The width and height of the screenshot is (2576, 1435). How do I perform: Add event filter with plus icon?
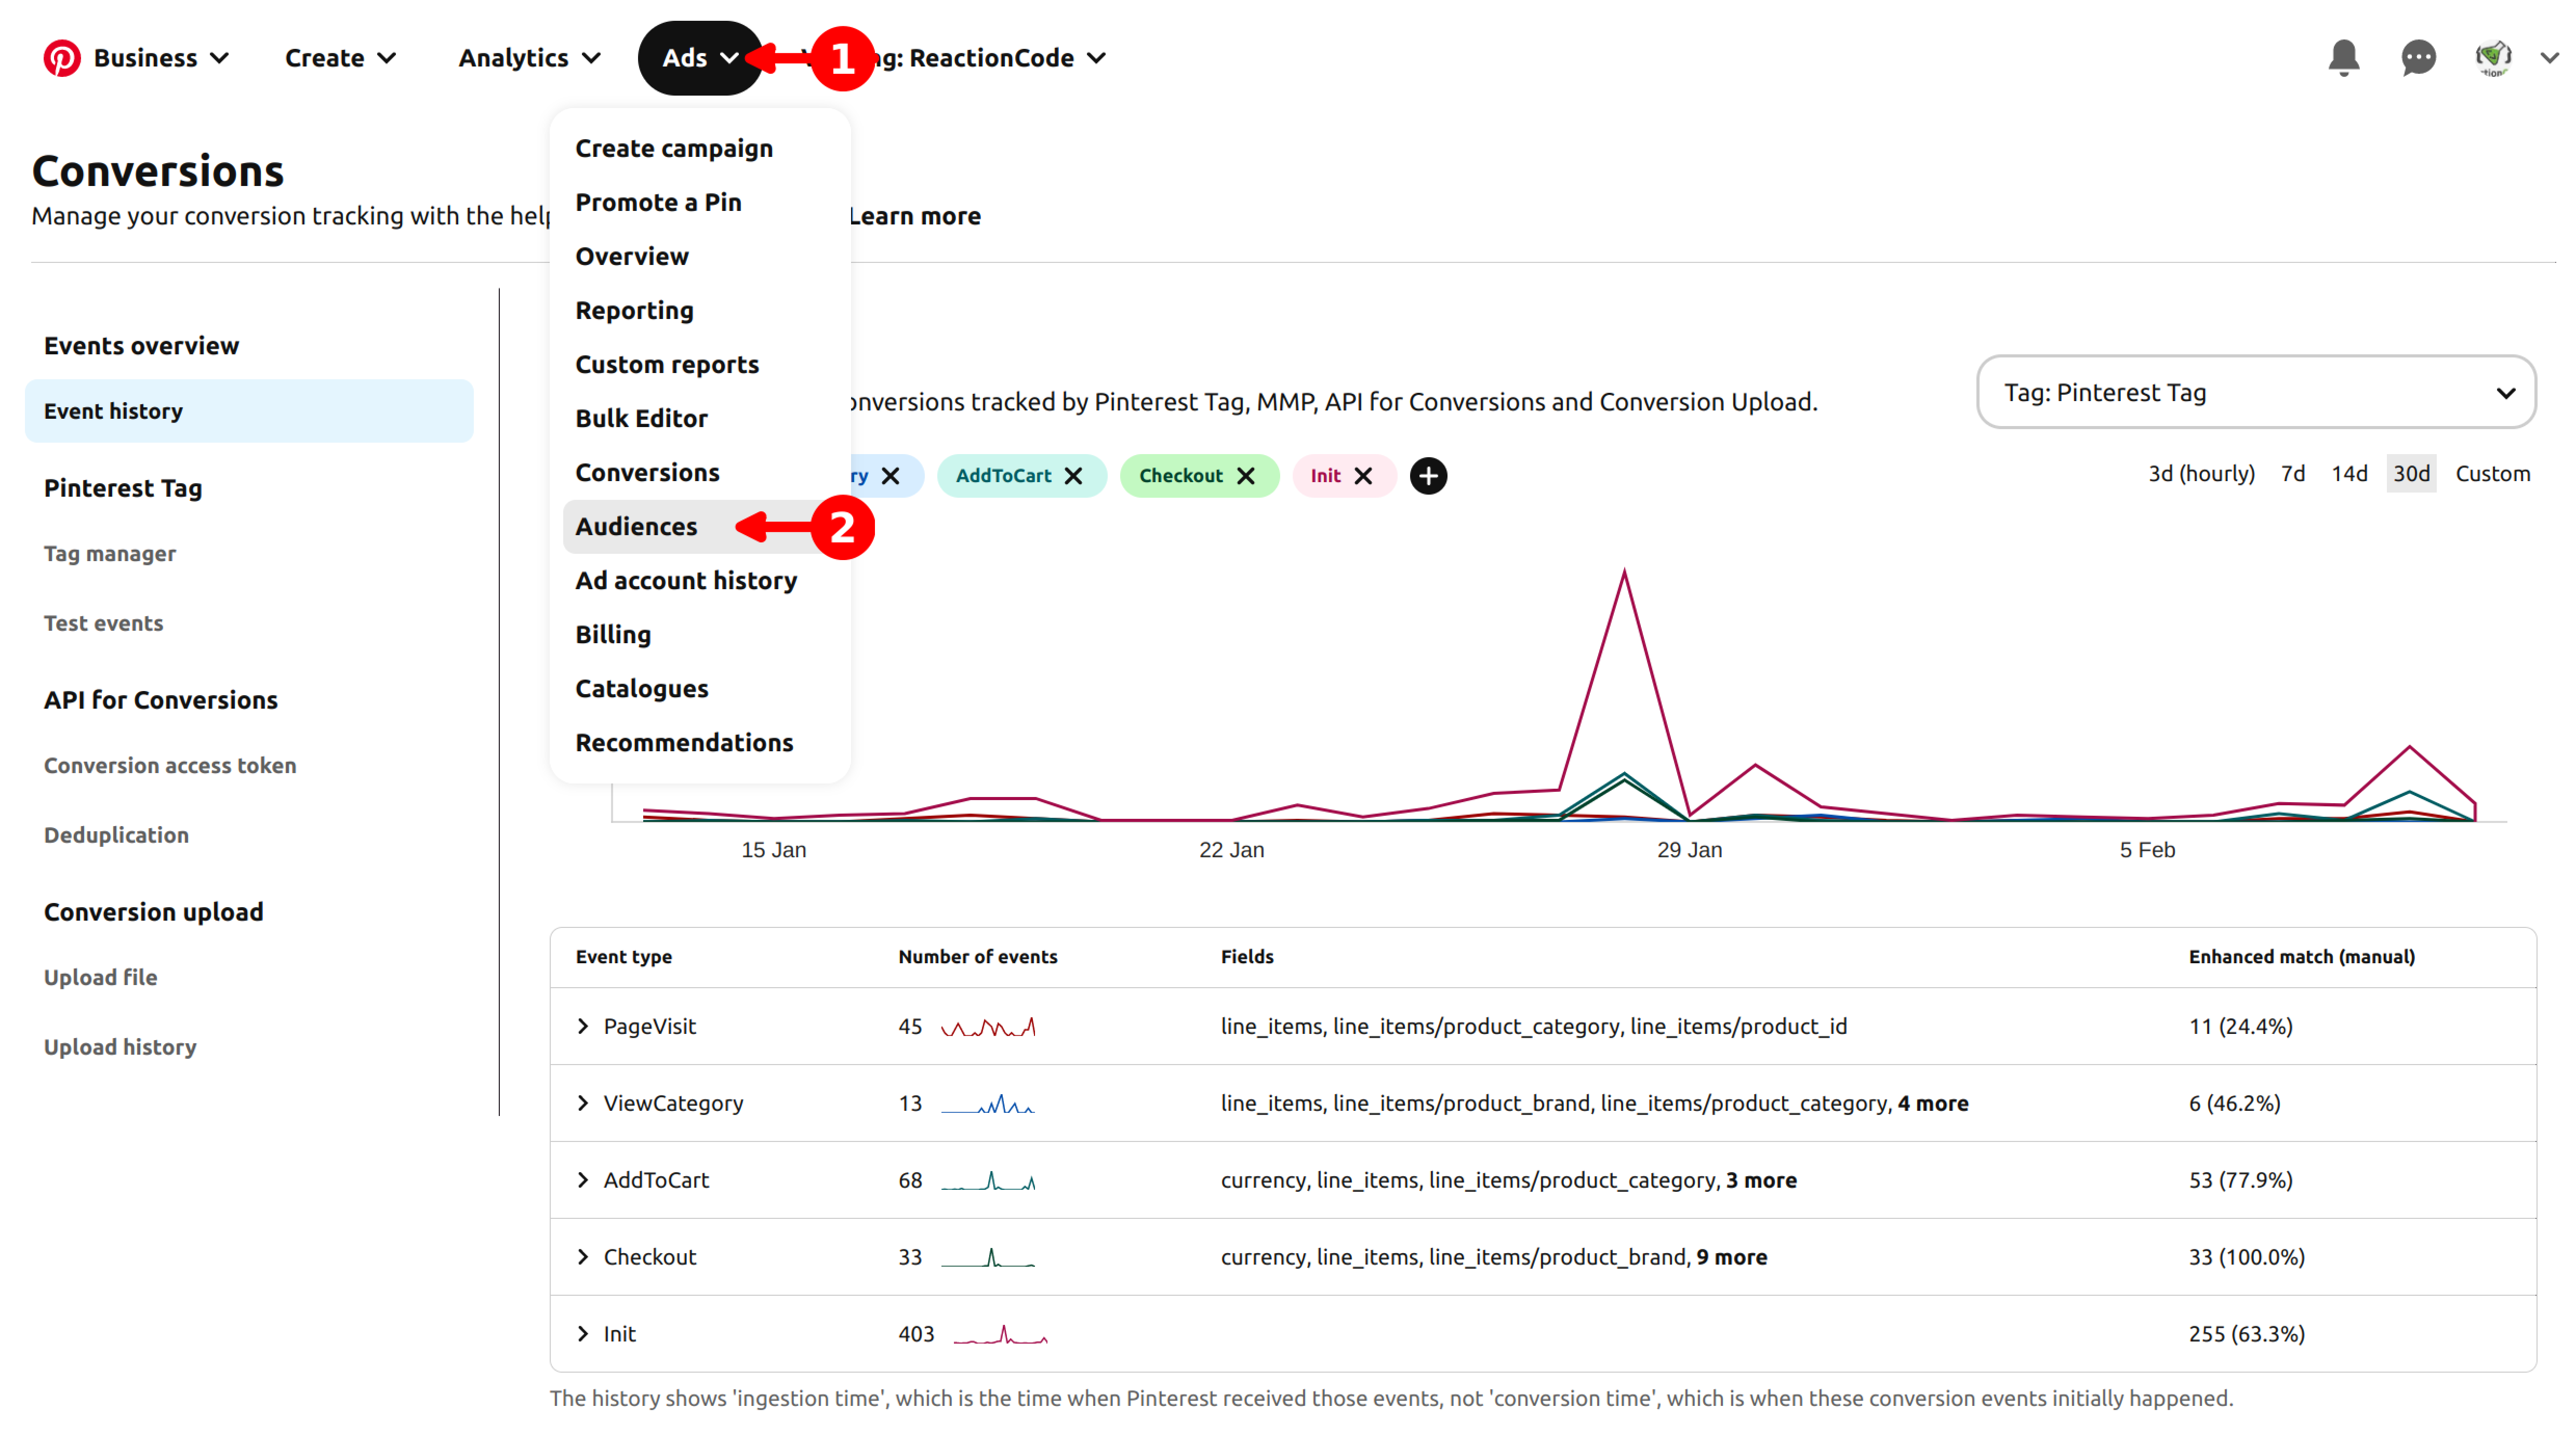1428,476
